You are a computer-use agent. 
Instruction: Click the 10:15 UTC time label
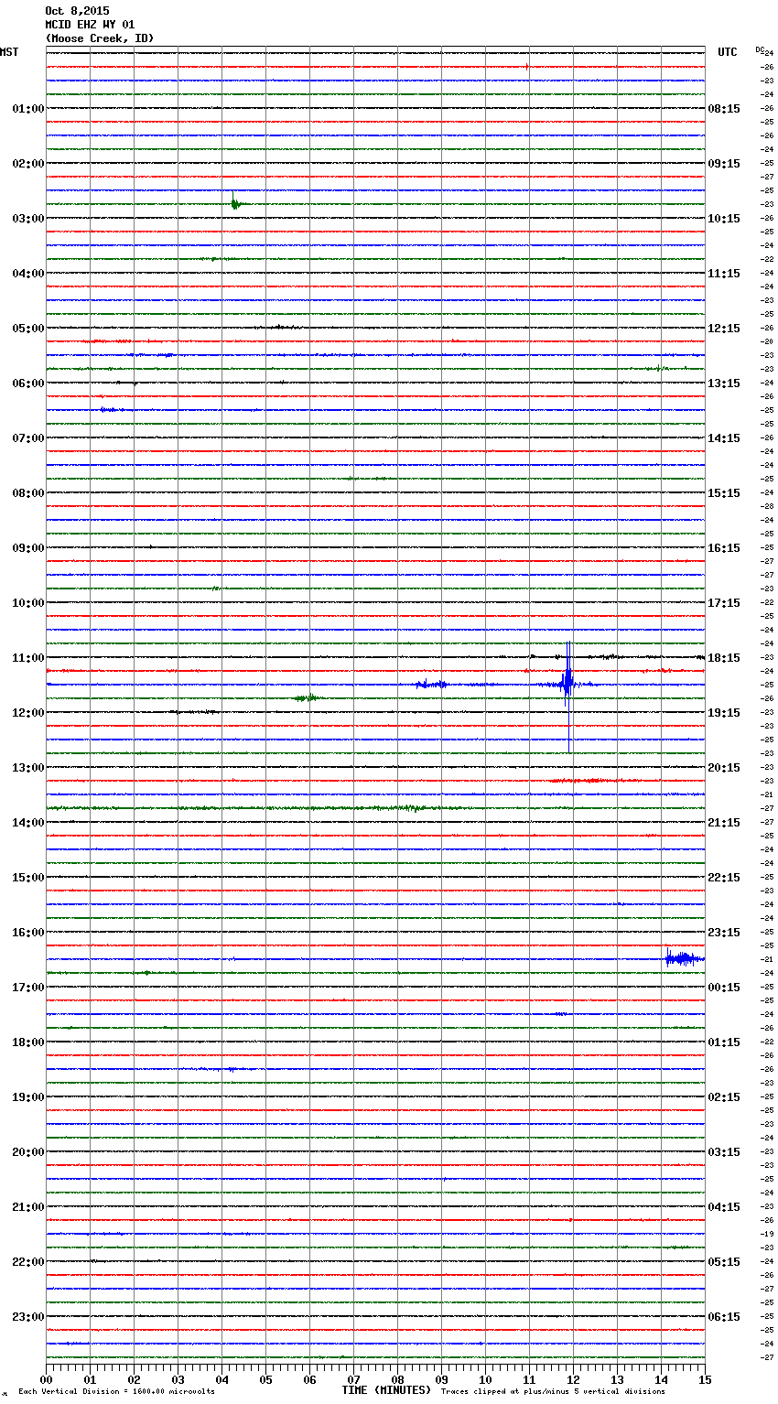pos(724,219)
